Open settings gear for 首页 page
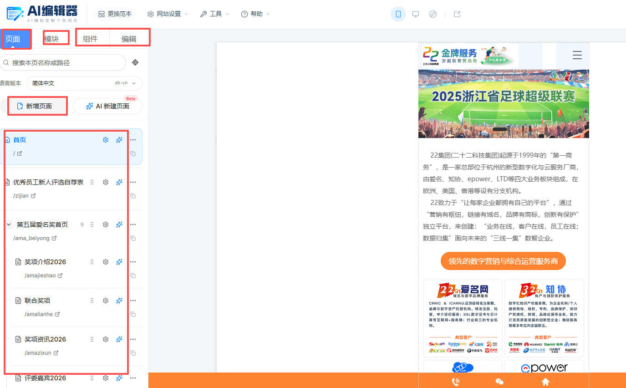Image resolution: width=626 pixels, height=388 pixels. click(106, 140)
